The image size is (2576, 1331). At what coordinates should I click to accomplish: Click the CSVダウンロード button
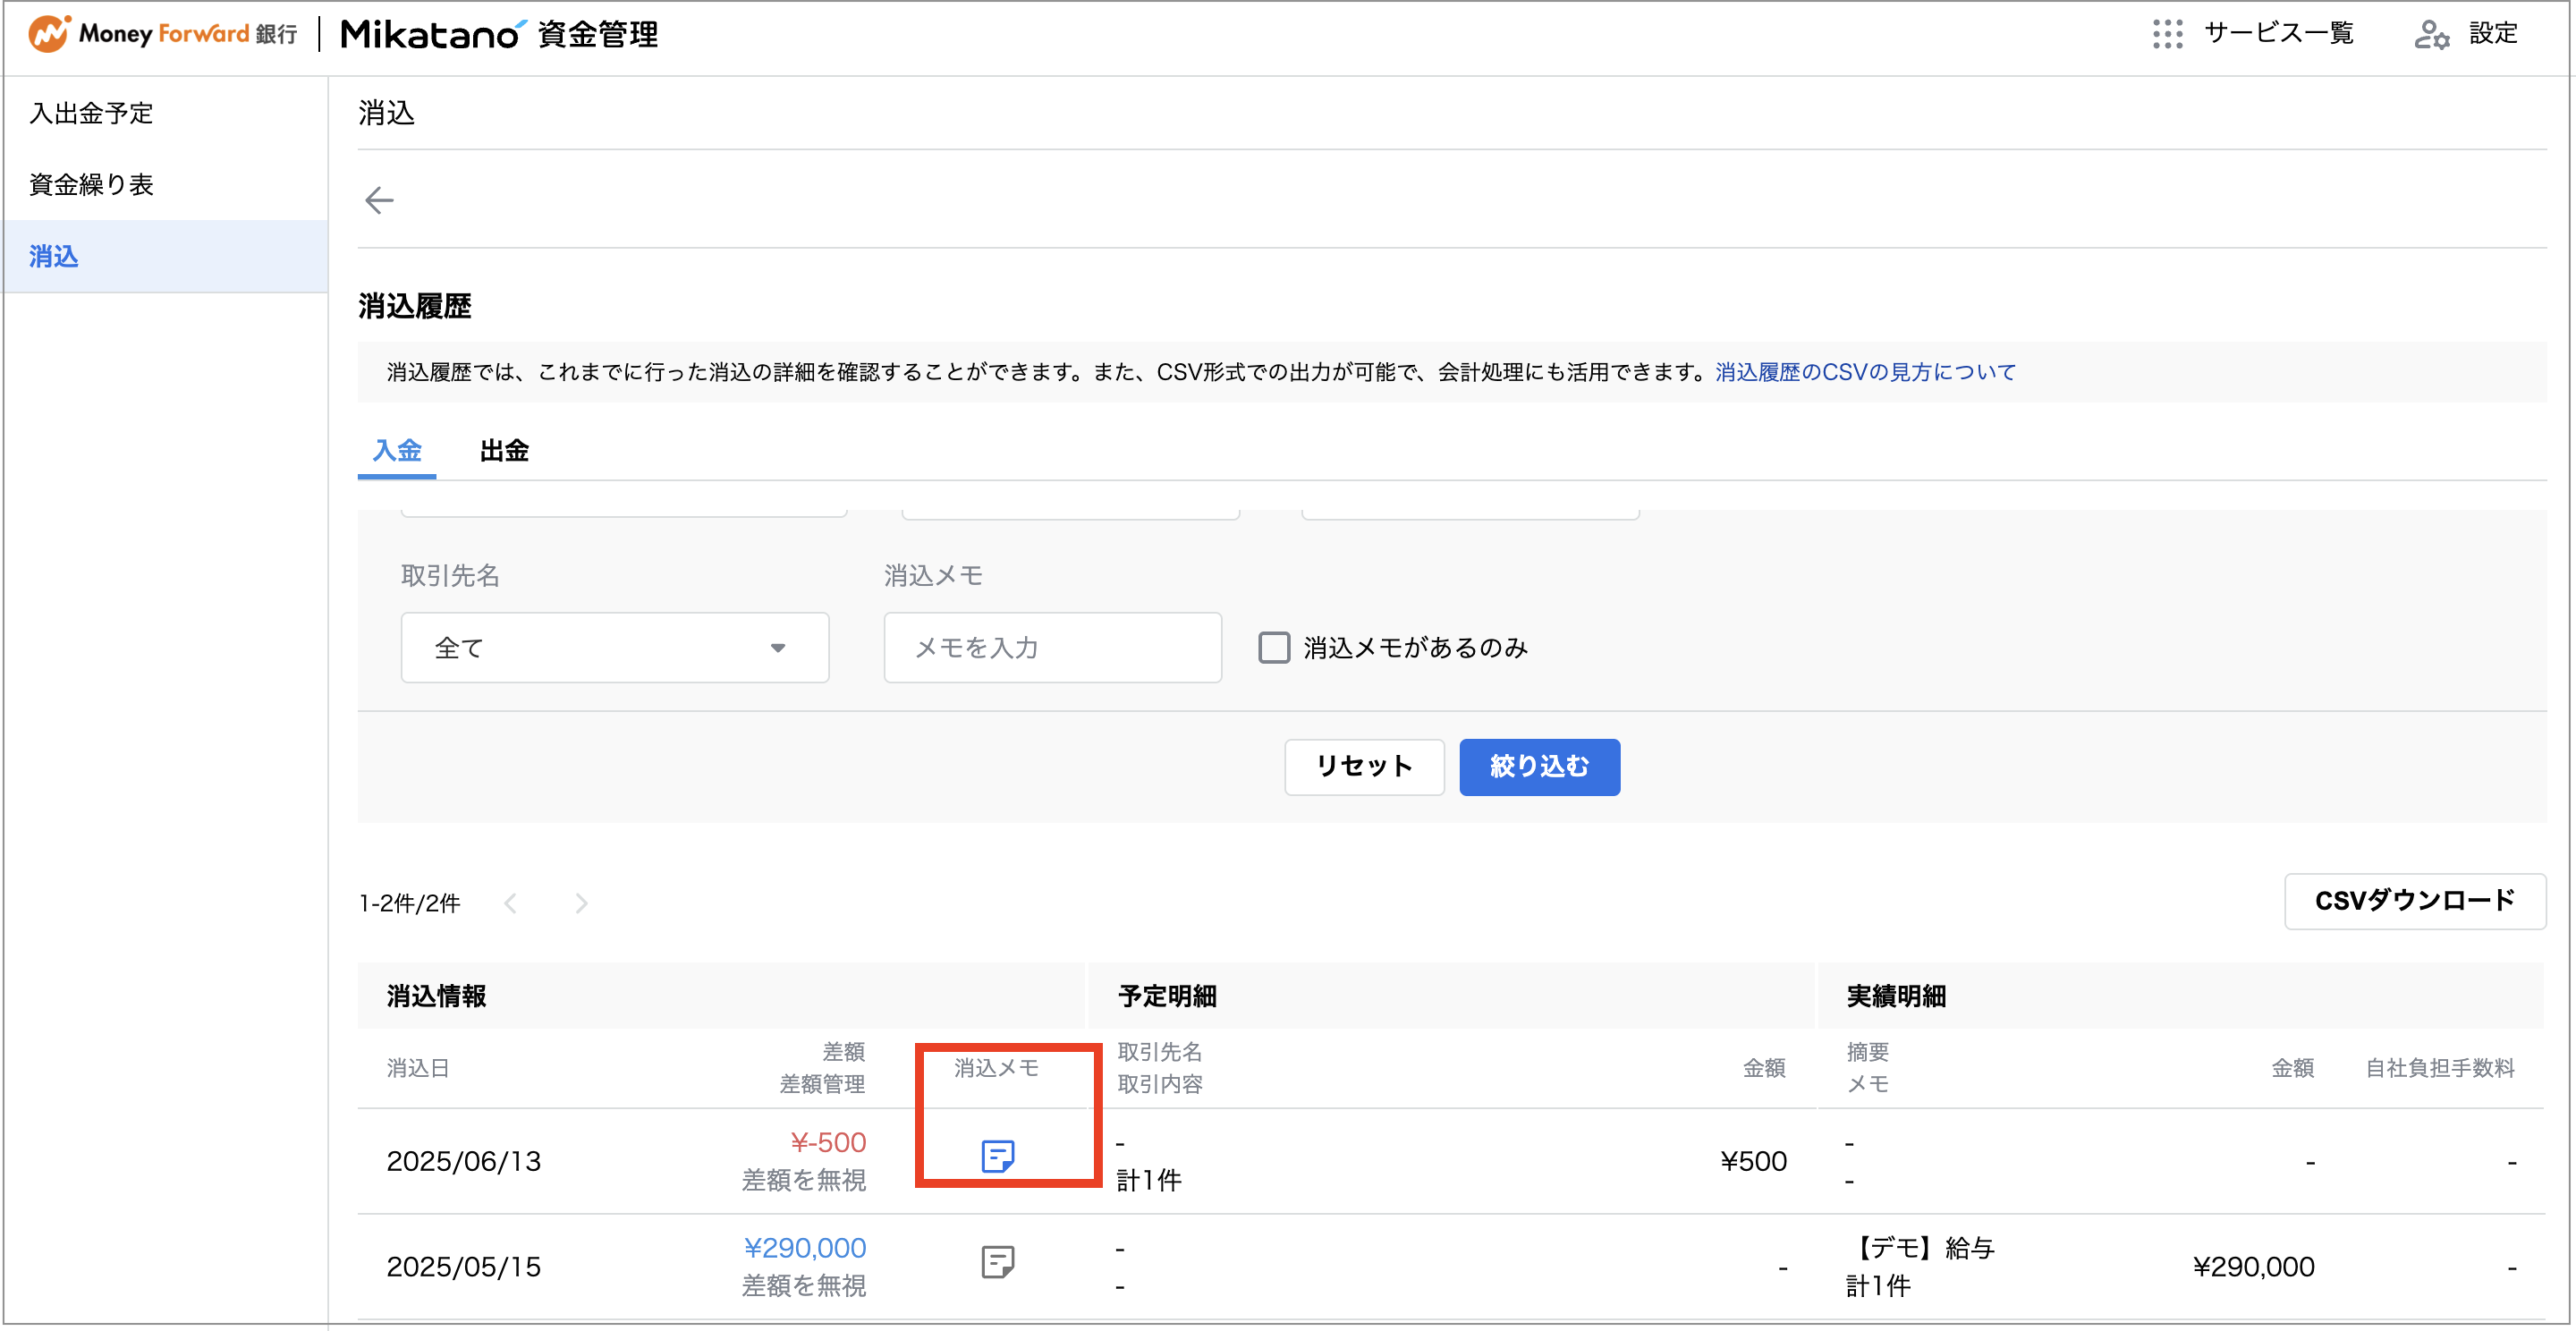[x=2415, y=901]
